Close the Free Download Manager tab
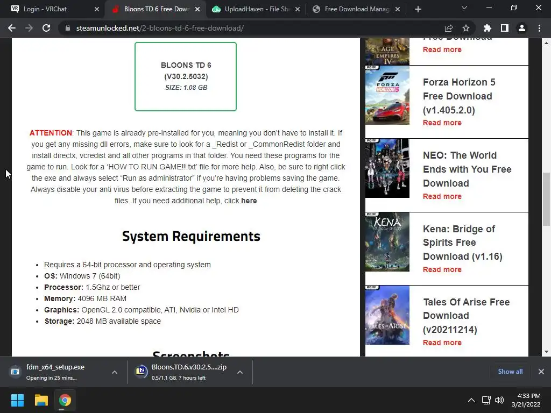Viewport: 551px width, 413px height. pos(398,9)
